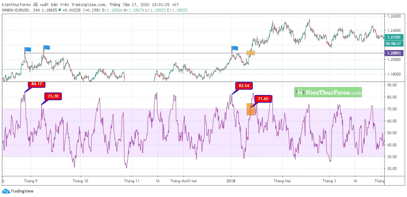Screen dimensions: 407x197
Task: Click the green up-triangle beside 1.18655
Action: pyautogui.click(x=59, y=10)
